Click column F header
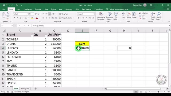The height and width of the screenshot is (96, 171). [96, 31]
